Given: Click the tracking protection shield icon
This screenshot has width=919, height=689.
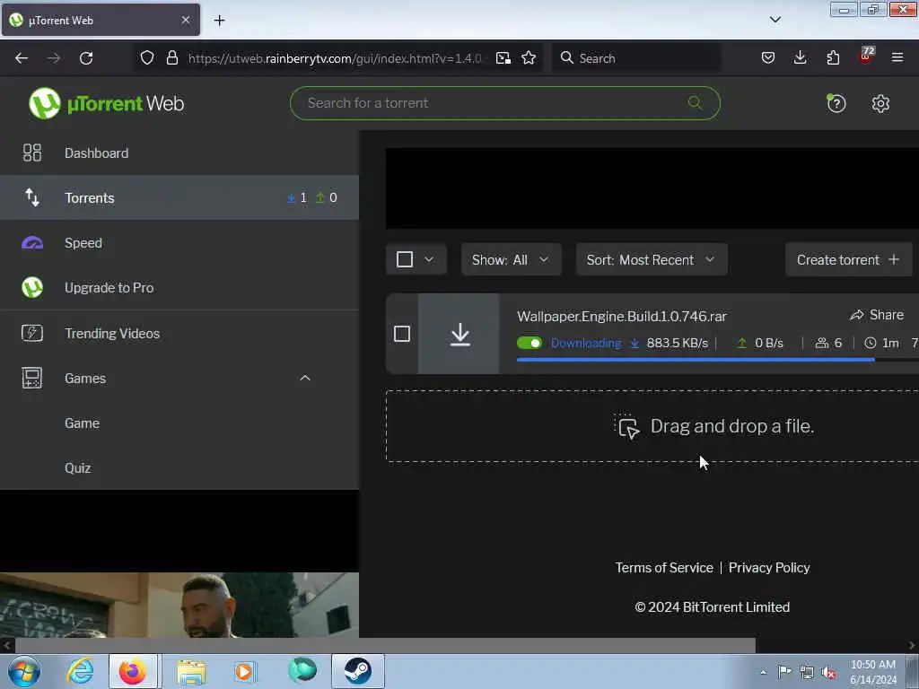Looking at the screenshot, I should point(147,58).
